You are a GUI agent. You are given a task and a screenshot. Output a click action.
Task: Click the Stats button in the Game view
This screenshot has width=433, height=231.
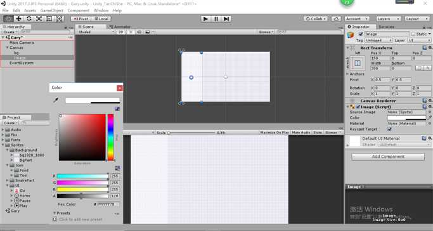[x=318, y=133]
